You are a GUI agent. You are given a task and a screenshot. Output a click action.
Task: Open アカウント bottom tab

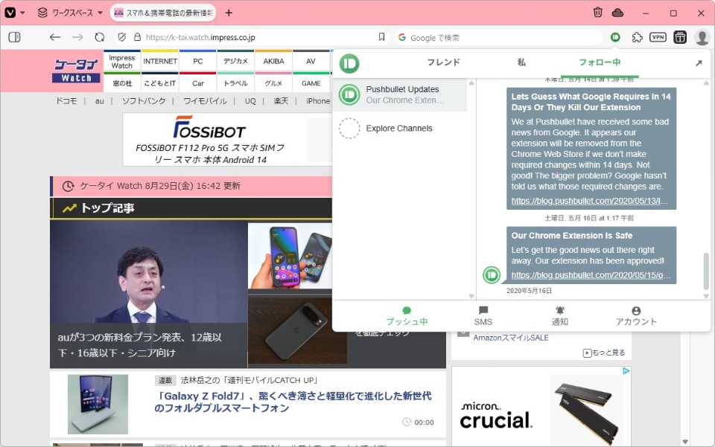point(636,316)
